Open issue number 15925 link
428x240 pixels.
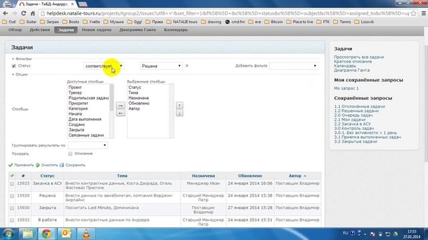[23, 183]
